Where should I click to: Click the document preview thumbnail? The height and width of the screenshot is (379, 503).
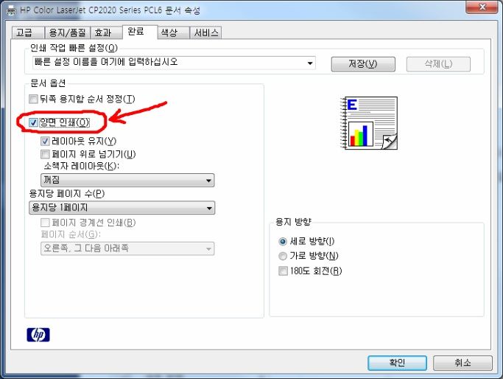(369, 123)
